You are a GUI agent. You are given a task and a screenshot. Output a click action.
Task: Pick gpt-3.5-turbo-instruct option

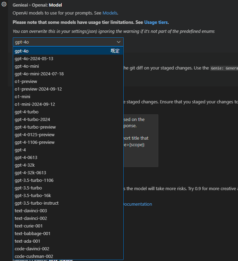(37, 203)
